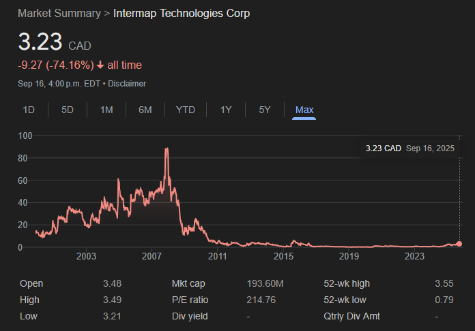Click the Sep 16, 4:00 p.m. EDT timestamp

[x=59, y=84]
